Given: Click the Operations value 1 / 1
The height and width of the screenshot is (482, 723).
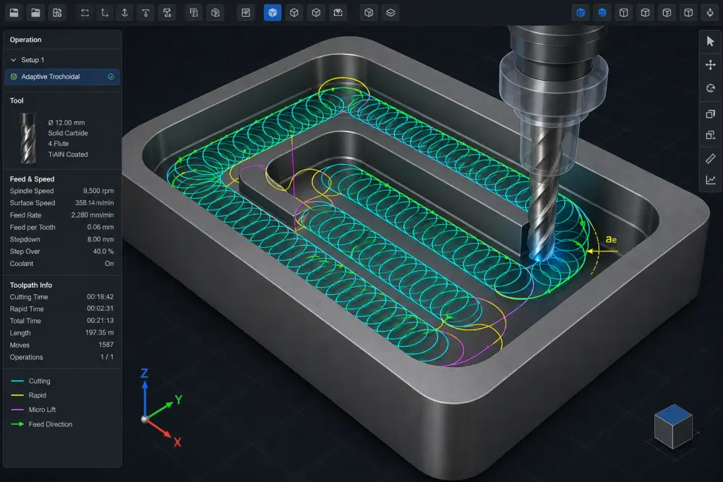Looking at the screenshot, I should tap(107, 357).
